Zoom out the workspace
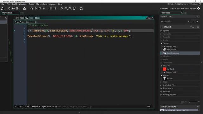 62,9
